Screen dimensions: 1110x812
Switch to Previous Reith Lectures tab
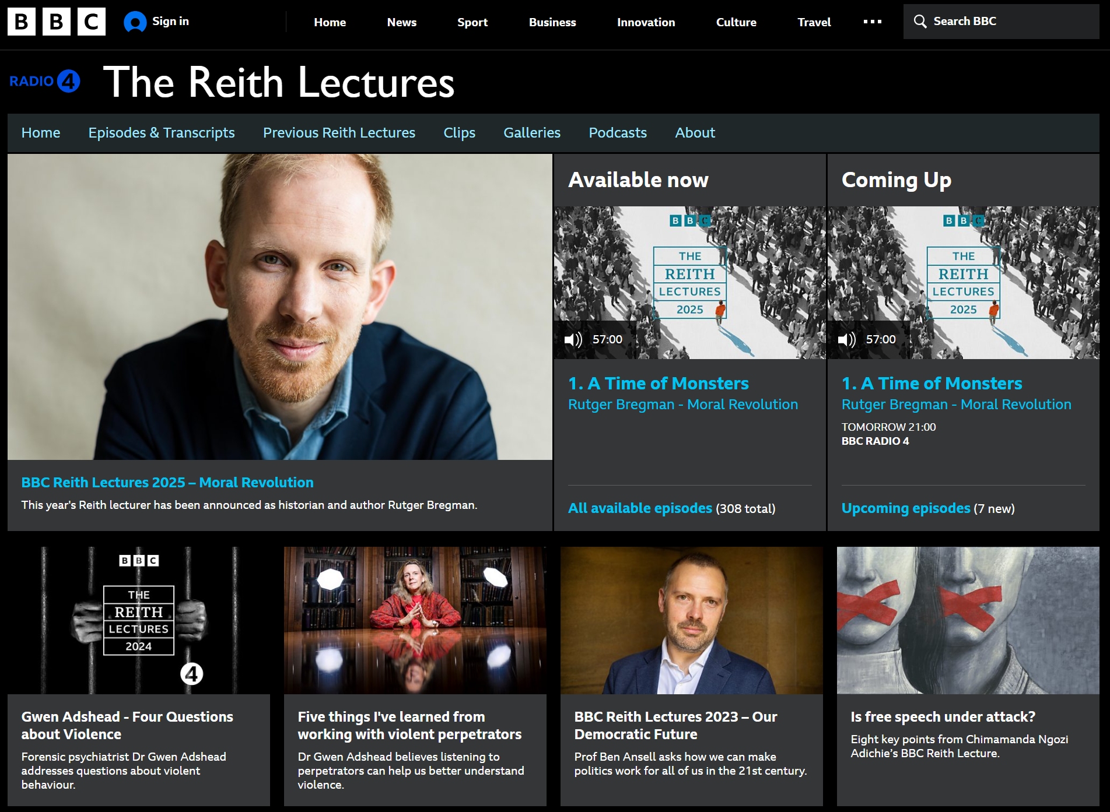pos(339,133)
